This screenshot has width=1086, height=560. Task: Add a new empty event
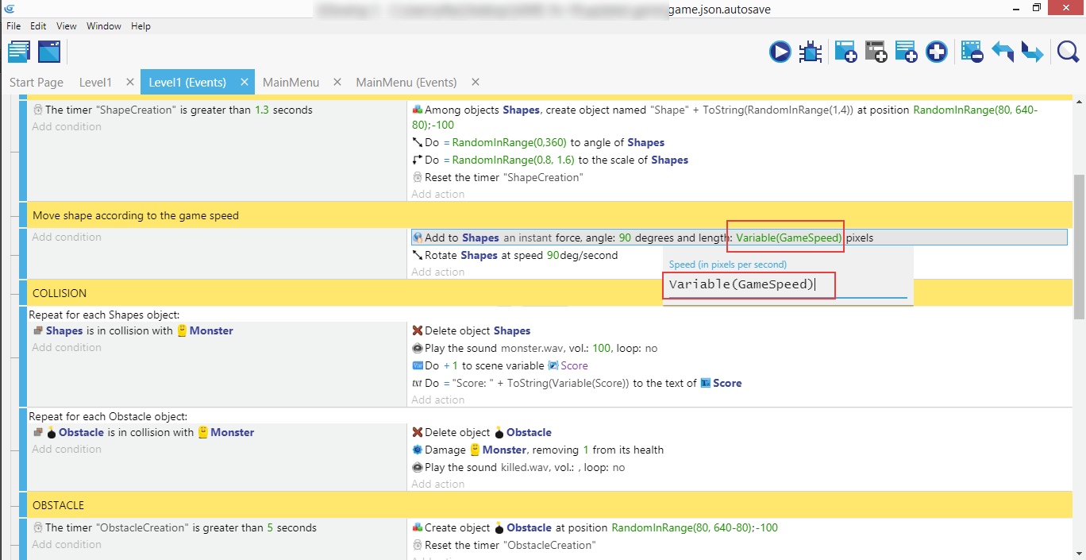tap(845, 52)
